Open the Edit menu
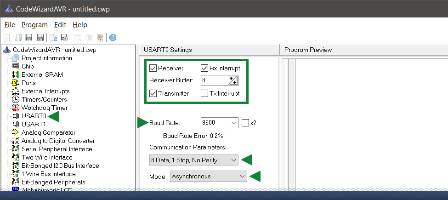The height and width of the screenshot is (200, 448). [60, 25]
